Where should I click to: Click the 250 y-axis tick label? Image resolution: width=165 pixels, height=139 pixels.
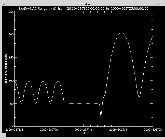(x=11, y=12)
